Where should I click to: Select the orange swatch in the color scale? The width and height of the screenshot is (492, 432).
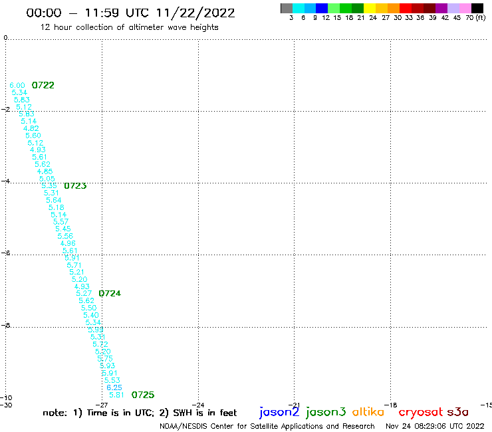coord(394,8)
